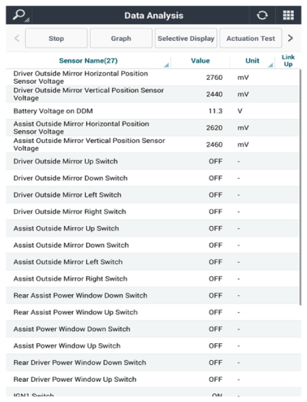Select Driver Outside Mirror Up Switch row

tap(153, 161)
